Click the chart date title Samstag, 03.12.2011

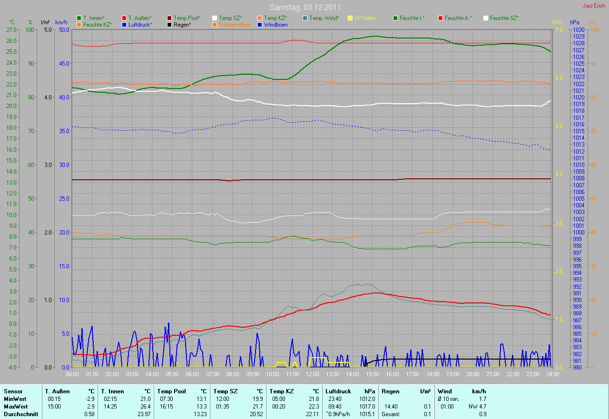coord(304,7)
